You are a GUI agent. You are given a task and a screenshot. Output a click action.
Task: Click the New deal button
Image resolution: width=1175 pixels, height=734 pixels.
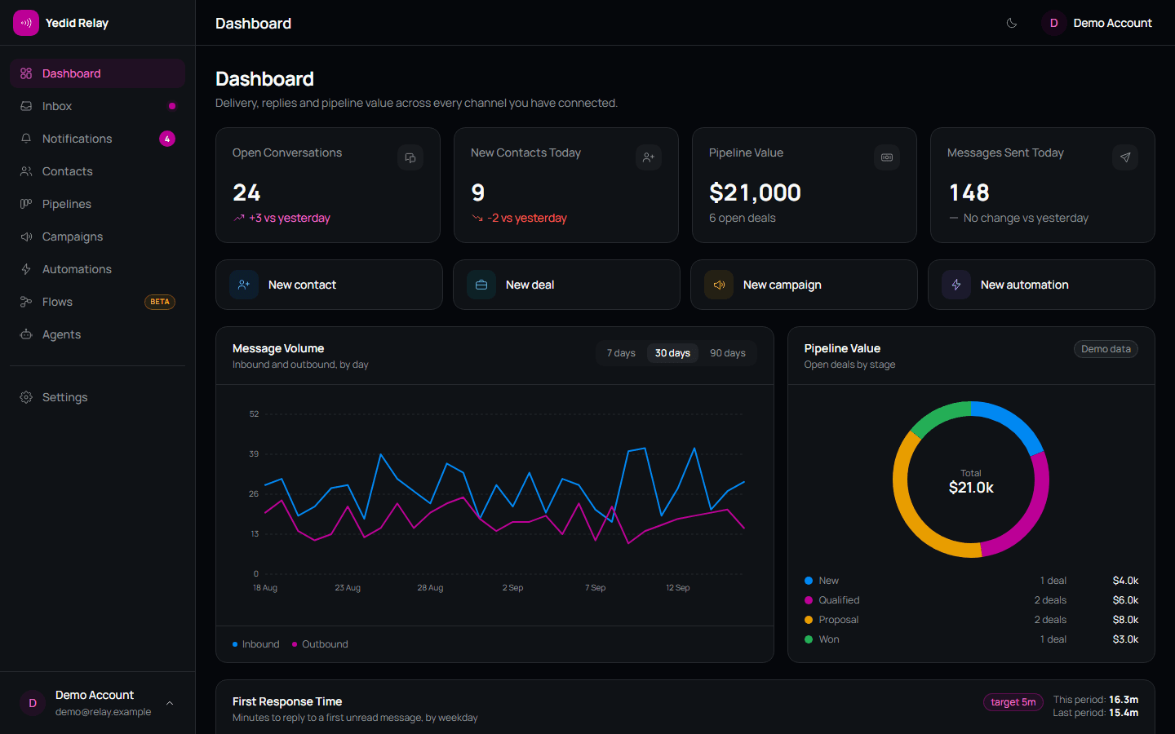(x=566, y=285)
